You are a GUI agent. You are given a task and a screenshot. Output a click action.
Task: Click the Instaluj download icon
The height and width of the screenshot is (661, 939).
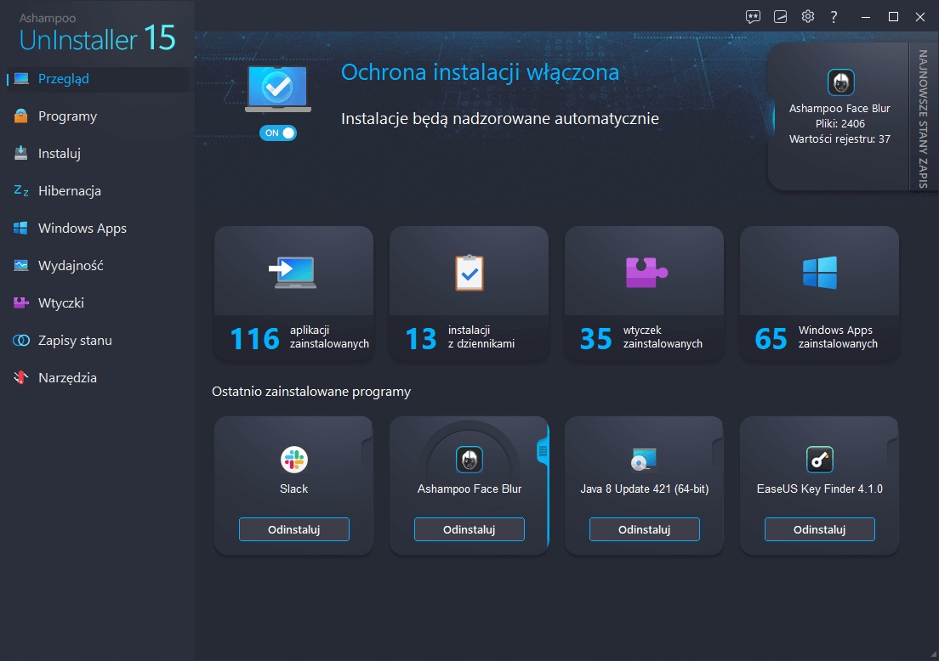pyautogui.click(x=21, y=153)
